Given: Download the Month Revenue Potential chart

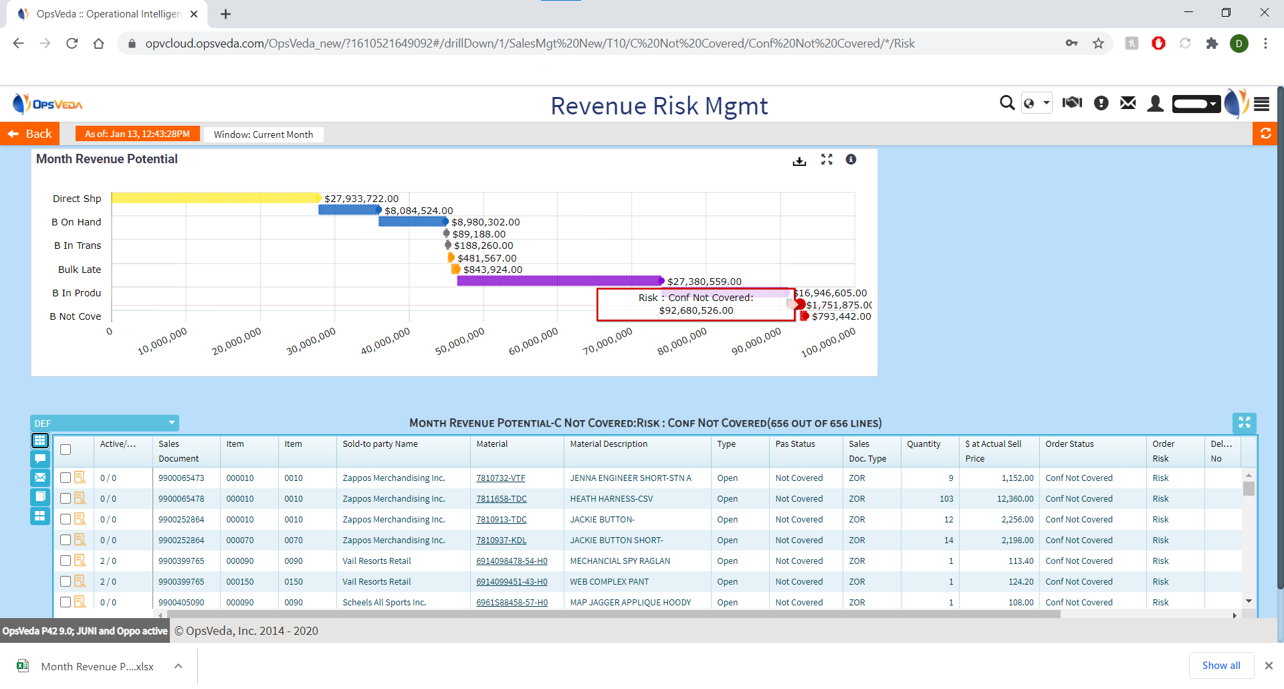Looking at the screenshot, I should (799, 161).
